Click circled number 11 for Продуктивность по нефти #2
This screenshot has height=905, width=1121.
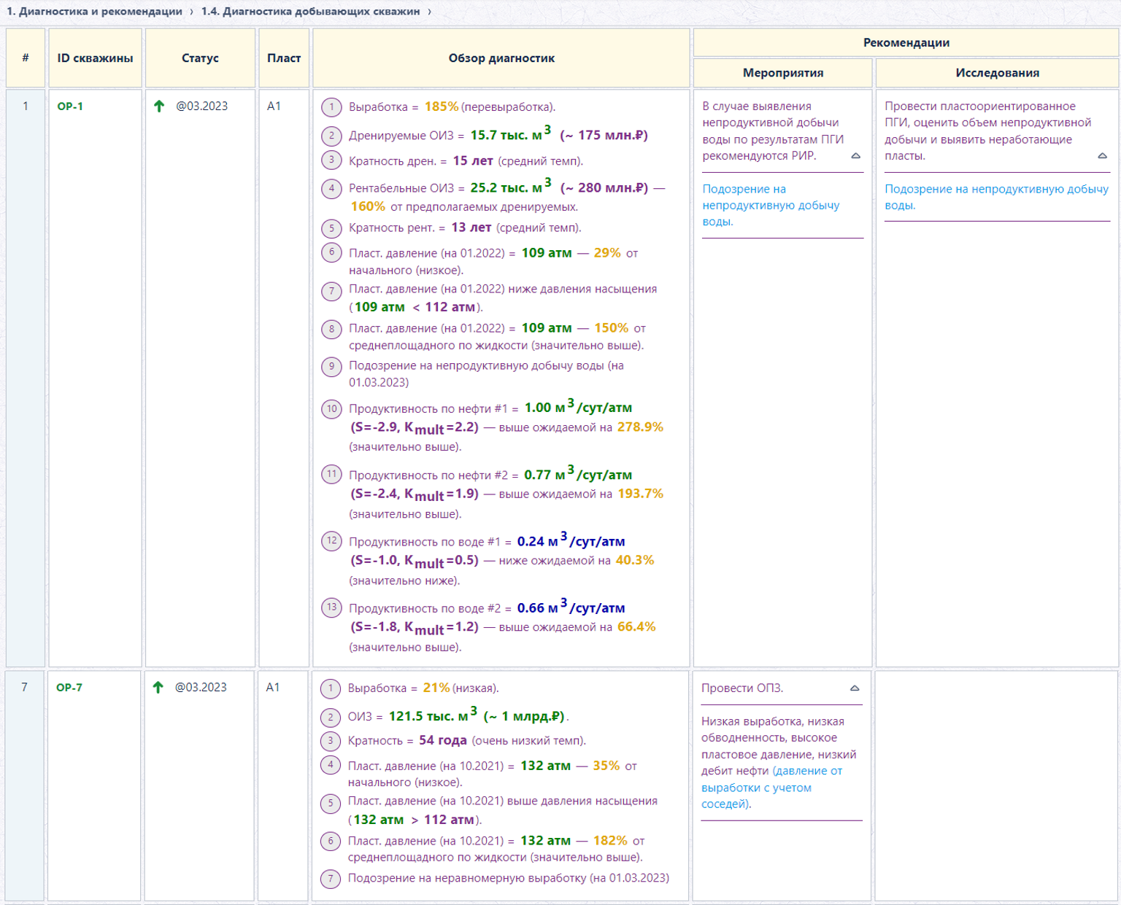click(x=331, y=475)
